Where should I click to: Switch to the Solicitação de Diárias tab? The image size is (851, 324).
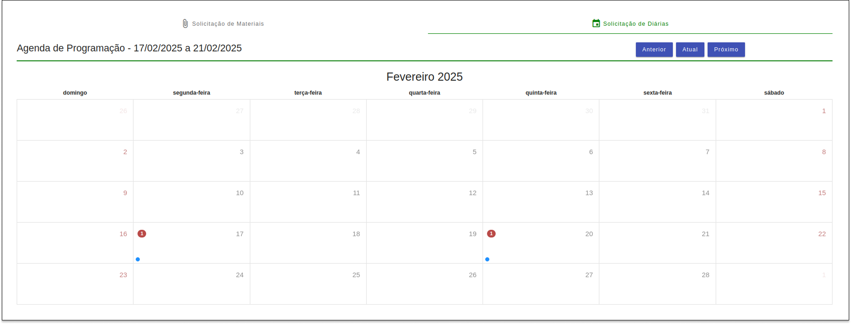[x=630, y=23]
